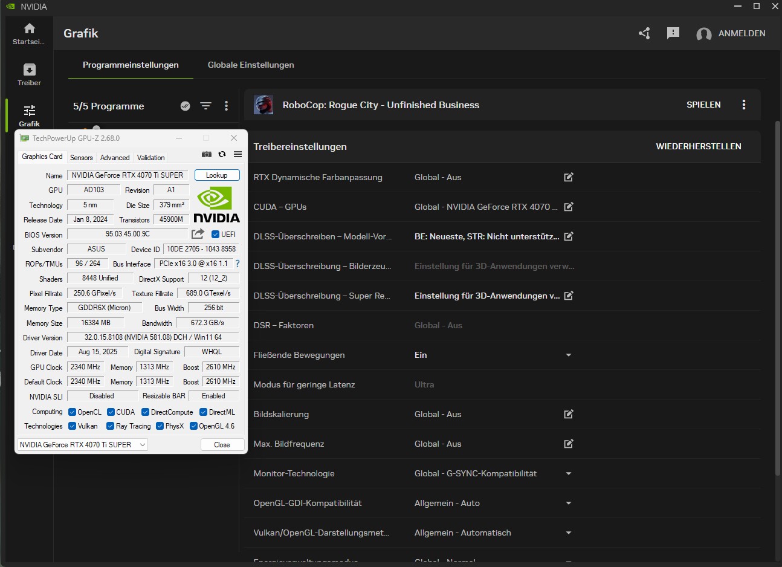Select the Grafik sidebar icon

point(29,110)
